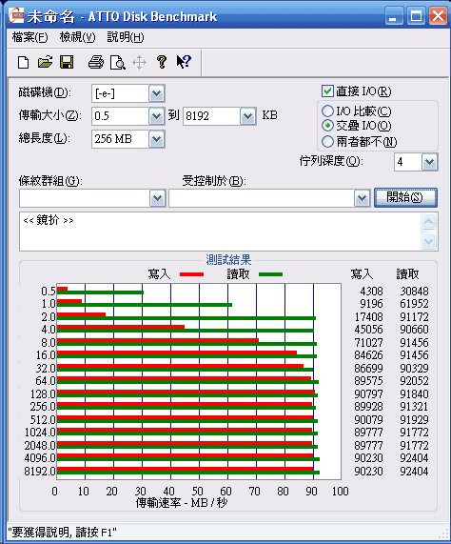
Task: Click read value 30848
Action: (414, 291)
